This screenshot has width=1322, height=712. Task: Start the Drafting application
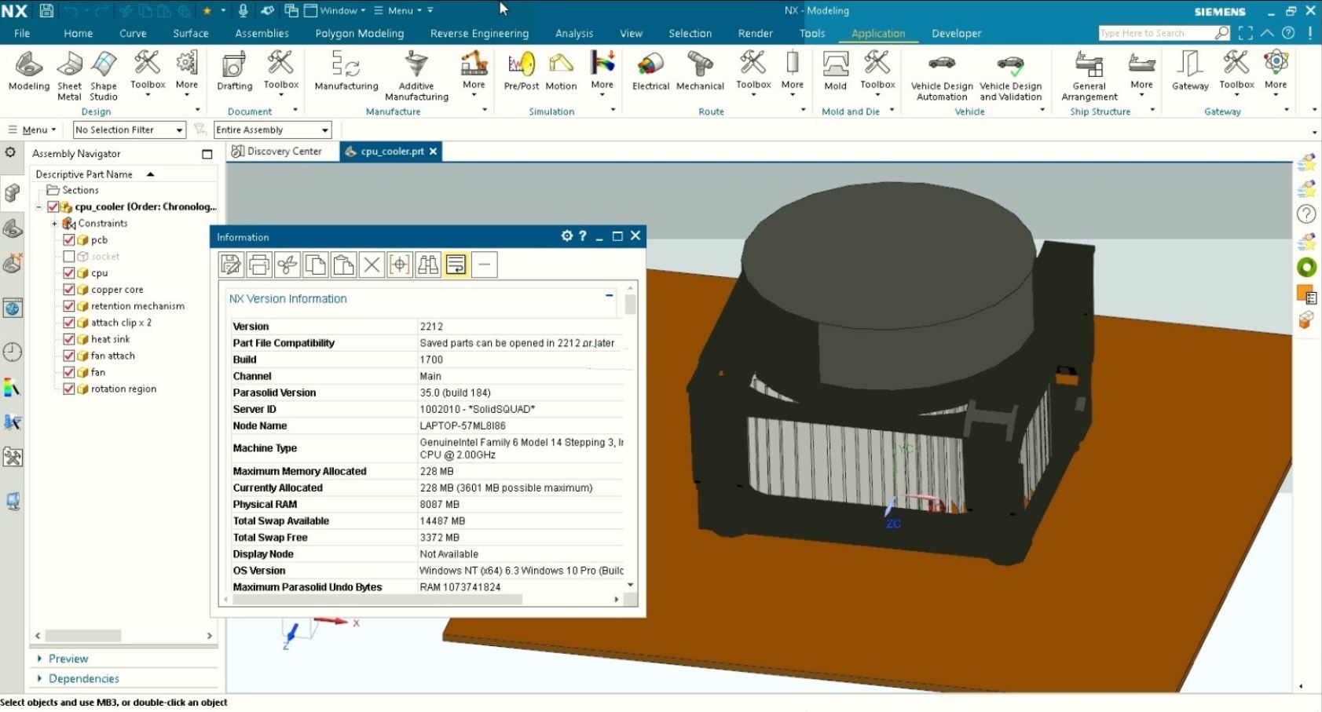(x=234, y=72)
